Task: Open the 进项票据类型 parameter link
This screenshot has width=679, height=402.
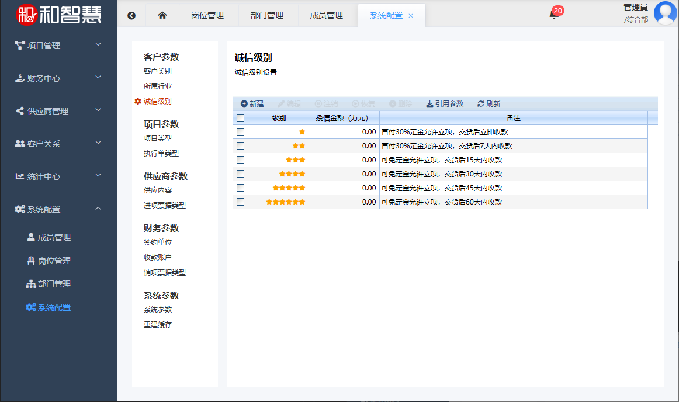Action: [x=165, y=205]
